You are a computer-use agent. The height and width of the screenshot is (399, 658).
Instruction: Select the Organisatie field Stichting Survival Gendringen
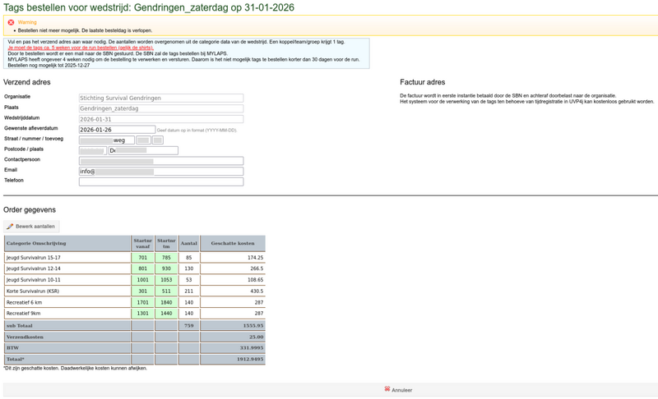161,98
